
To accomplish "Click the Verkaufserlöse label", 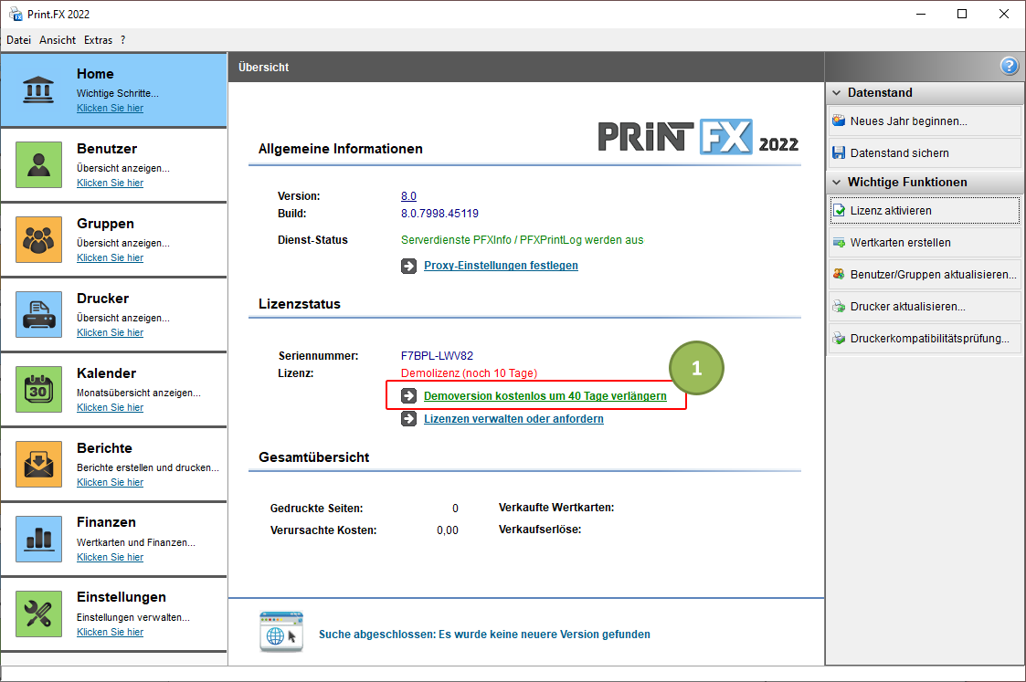I will 540,530.
